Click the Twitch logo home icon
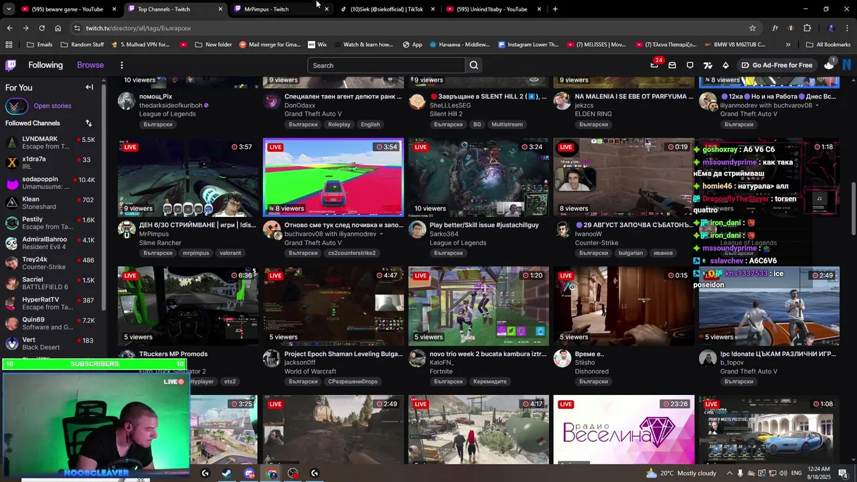Image resolution: width=857 pixels, height=482 pixels. point(11,65)
